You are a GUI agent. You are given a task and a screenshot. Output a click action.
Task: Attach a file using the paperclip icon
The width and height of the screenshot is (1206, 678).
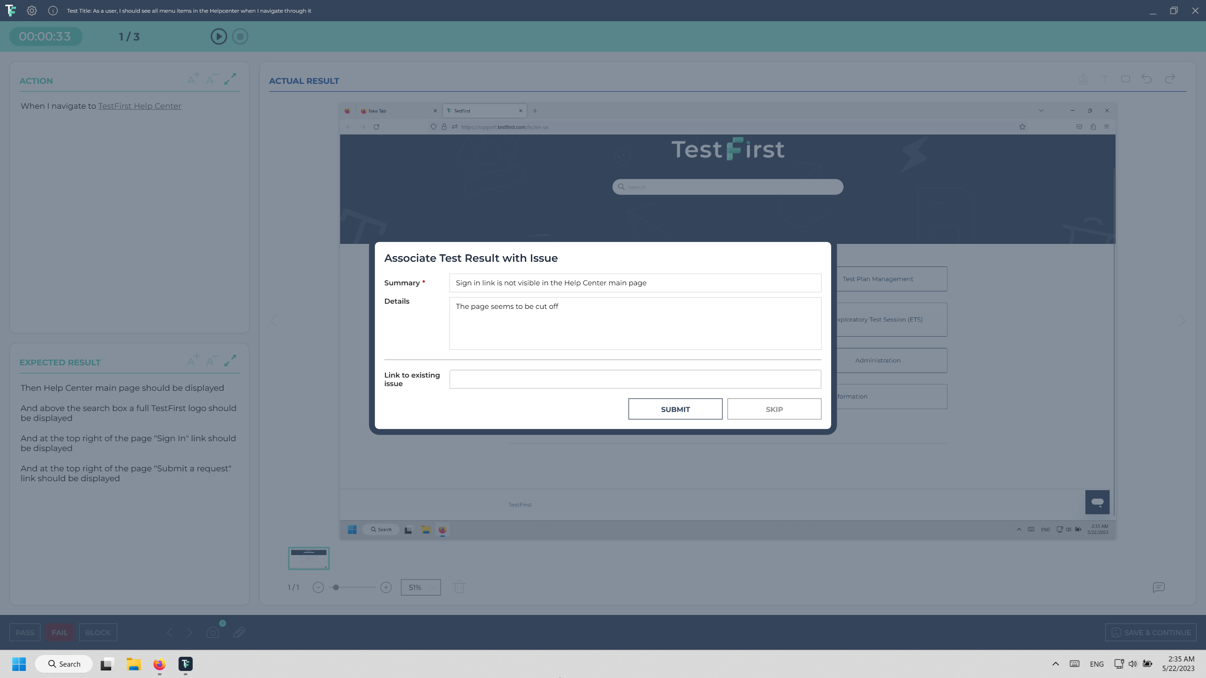[x=239, y=632]
